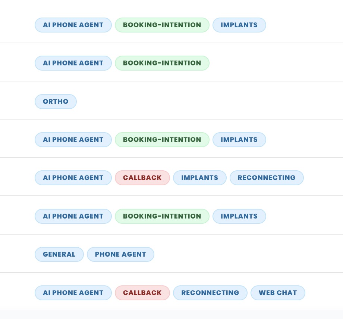Click BOOKING-INTENTION tag in row above GENERAL

tap(162, 216)
